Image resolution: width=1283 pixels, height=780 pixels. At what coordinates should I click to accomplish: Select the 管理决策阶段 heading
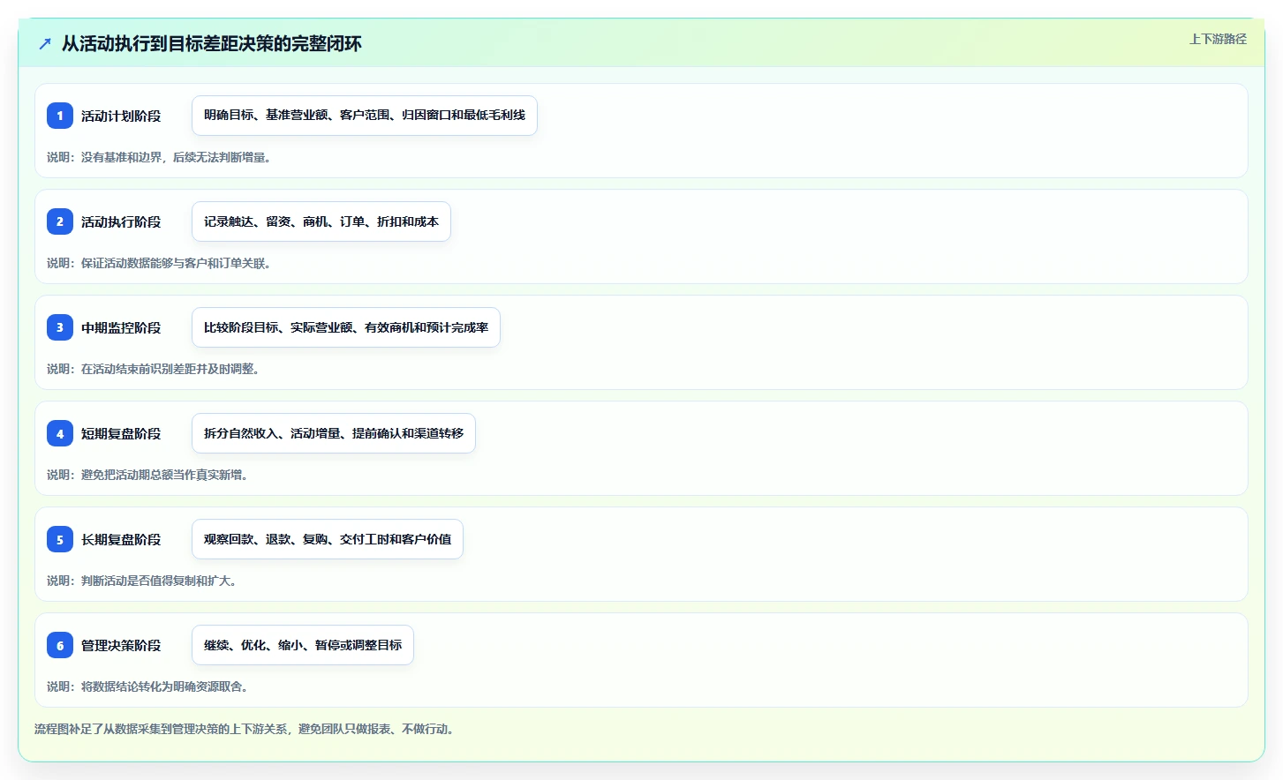pos(121,645)
